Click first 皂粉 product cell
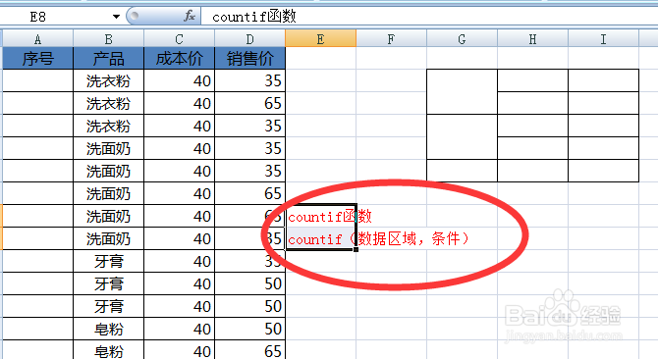This screenshot has height=359, width=658. (x=108, y=330)
